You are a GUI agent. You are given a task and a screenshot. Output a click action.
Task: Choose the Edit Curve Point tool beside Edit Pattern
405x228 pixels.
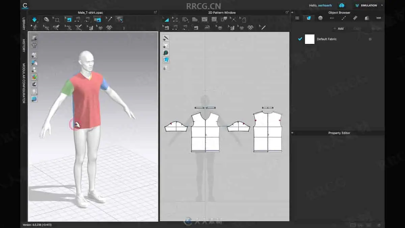pos(175,20)
